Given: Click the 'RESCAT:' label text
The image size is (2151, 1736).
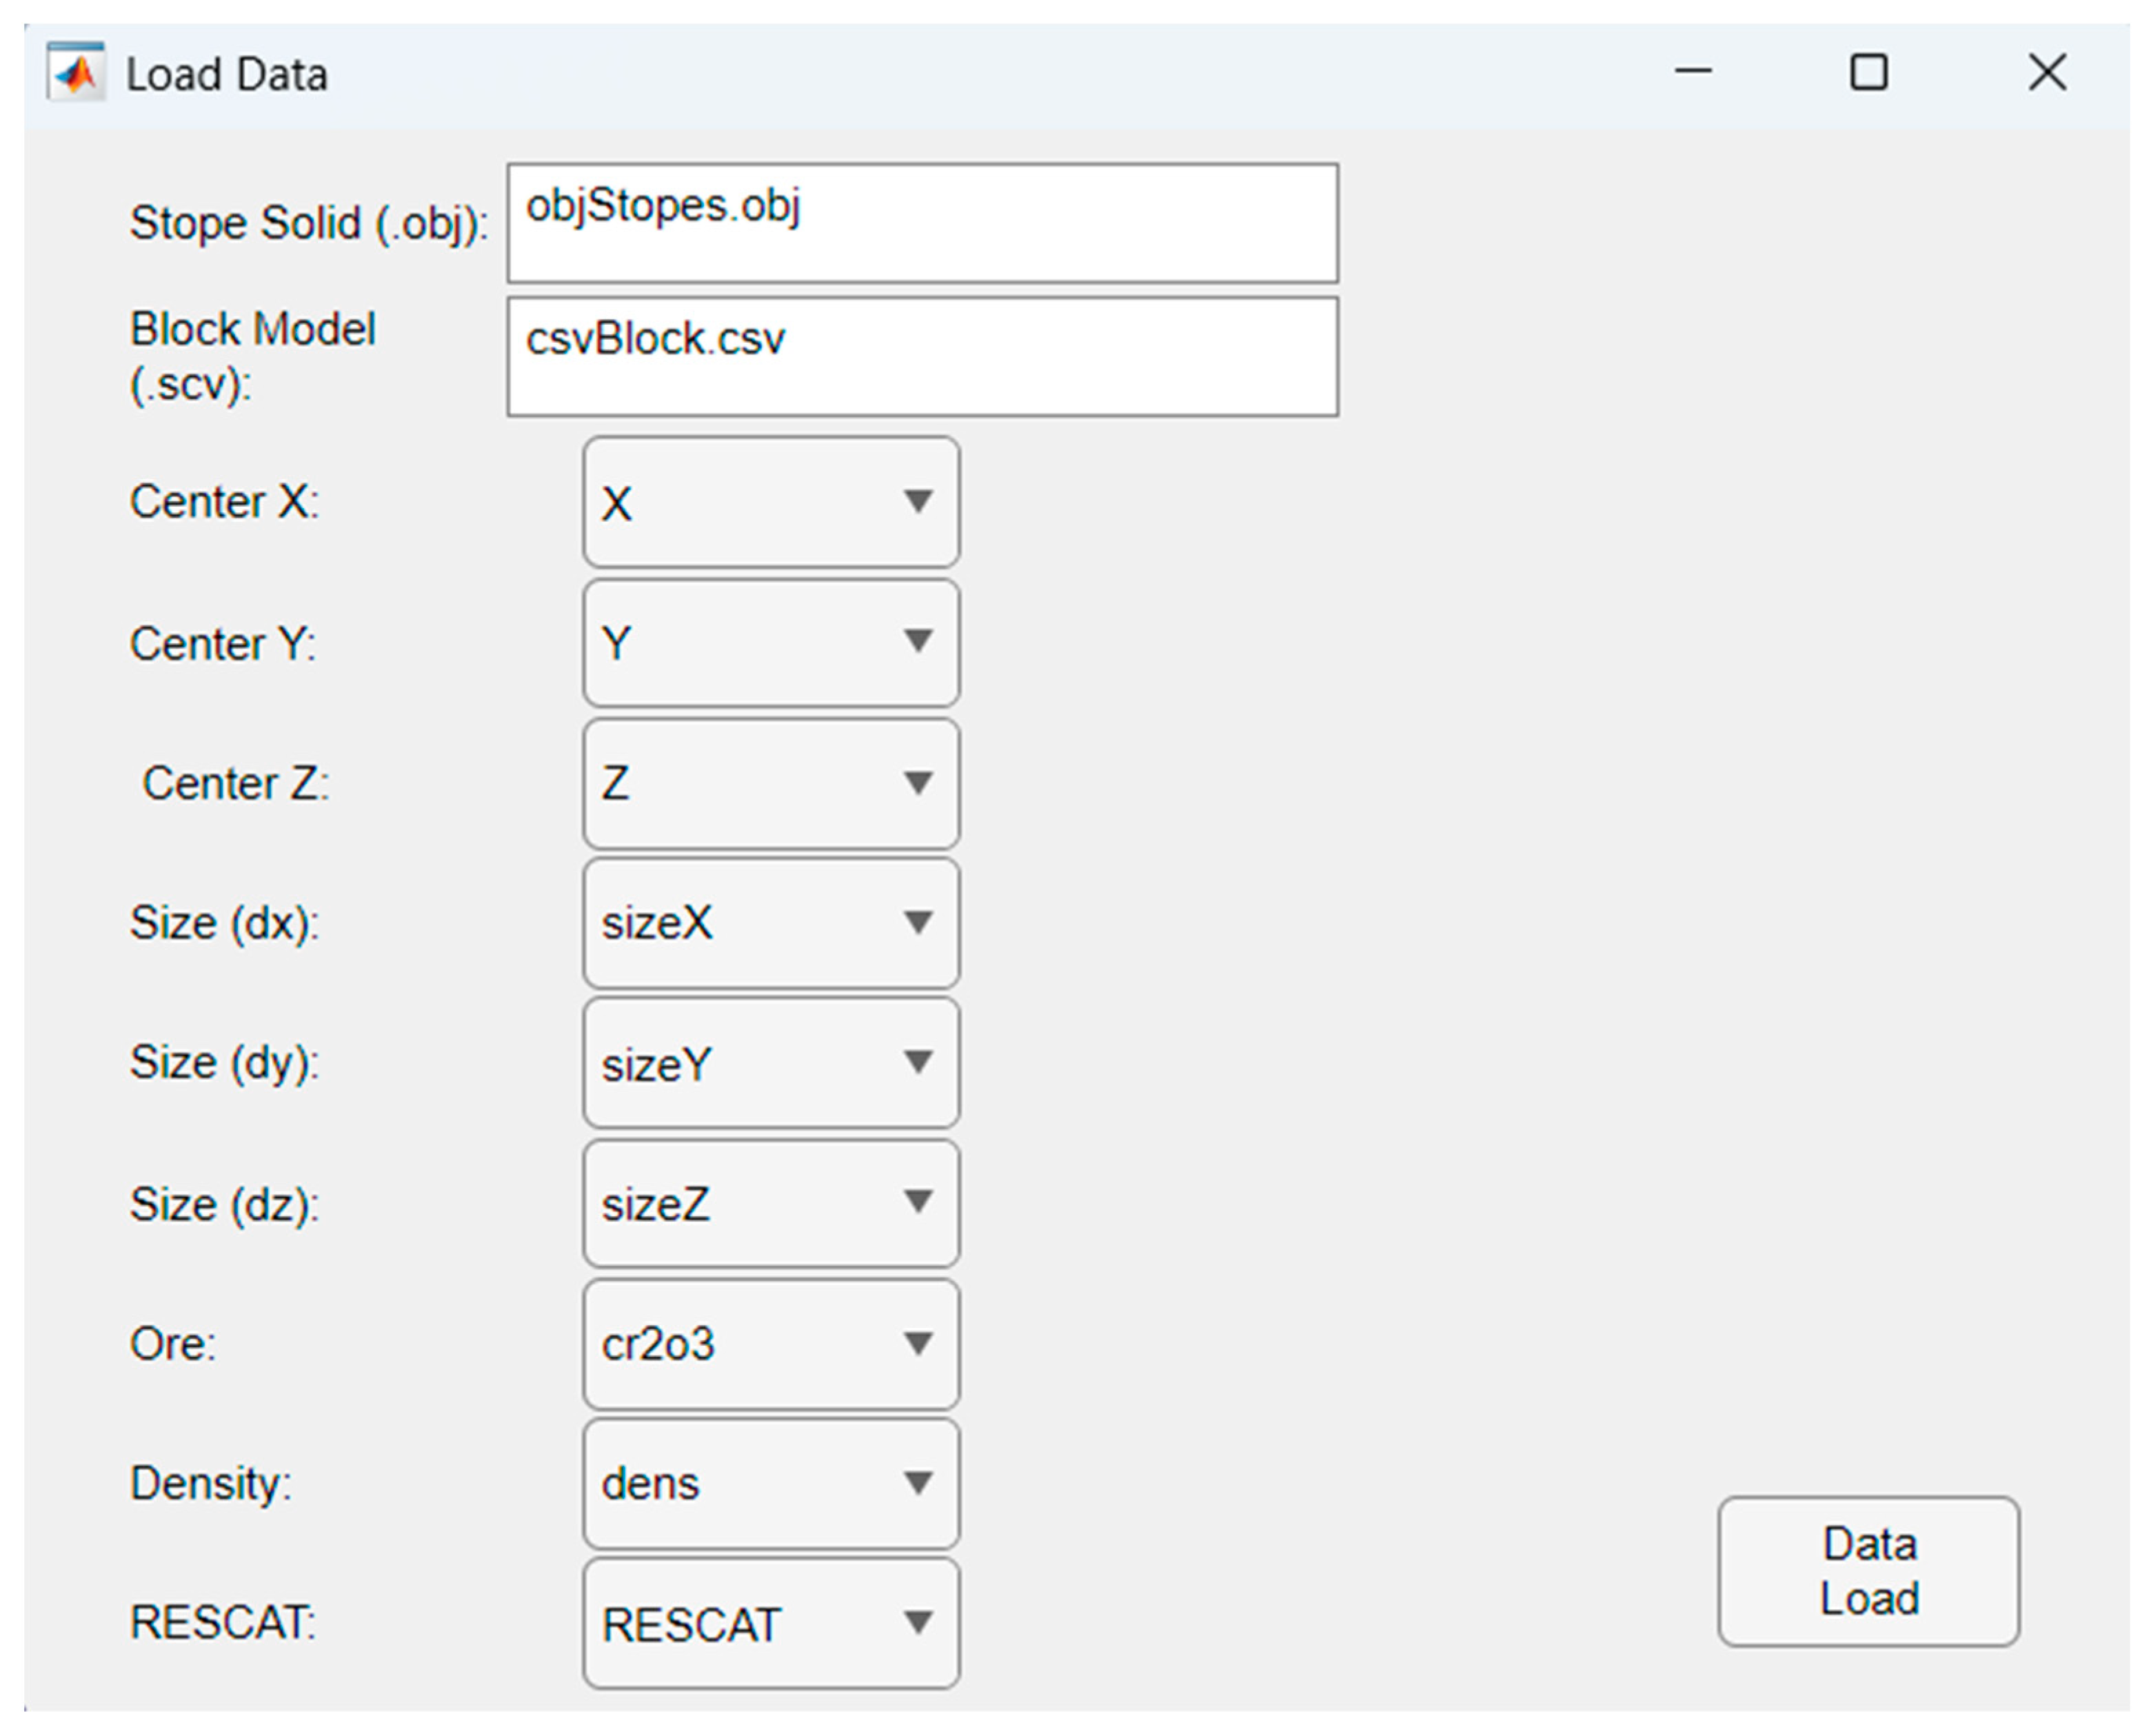Looking at the screenshot, I should point(222,1623).
